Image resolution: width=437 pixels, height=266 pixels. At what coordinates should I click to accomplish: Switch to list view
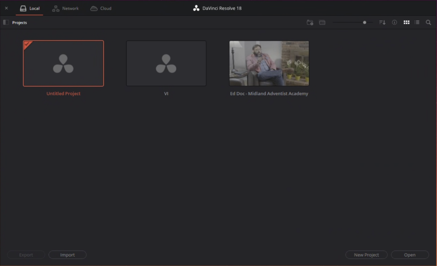coord(417,22)
